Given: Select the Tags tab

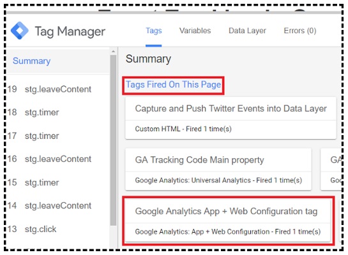Looking at the screenshot, I should click(x=154, y=31).
